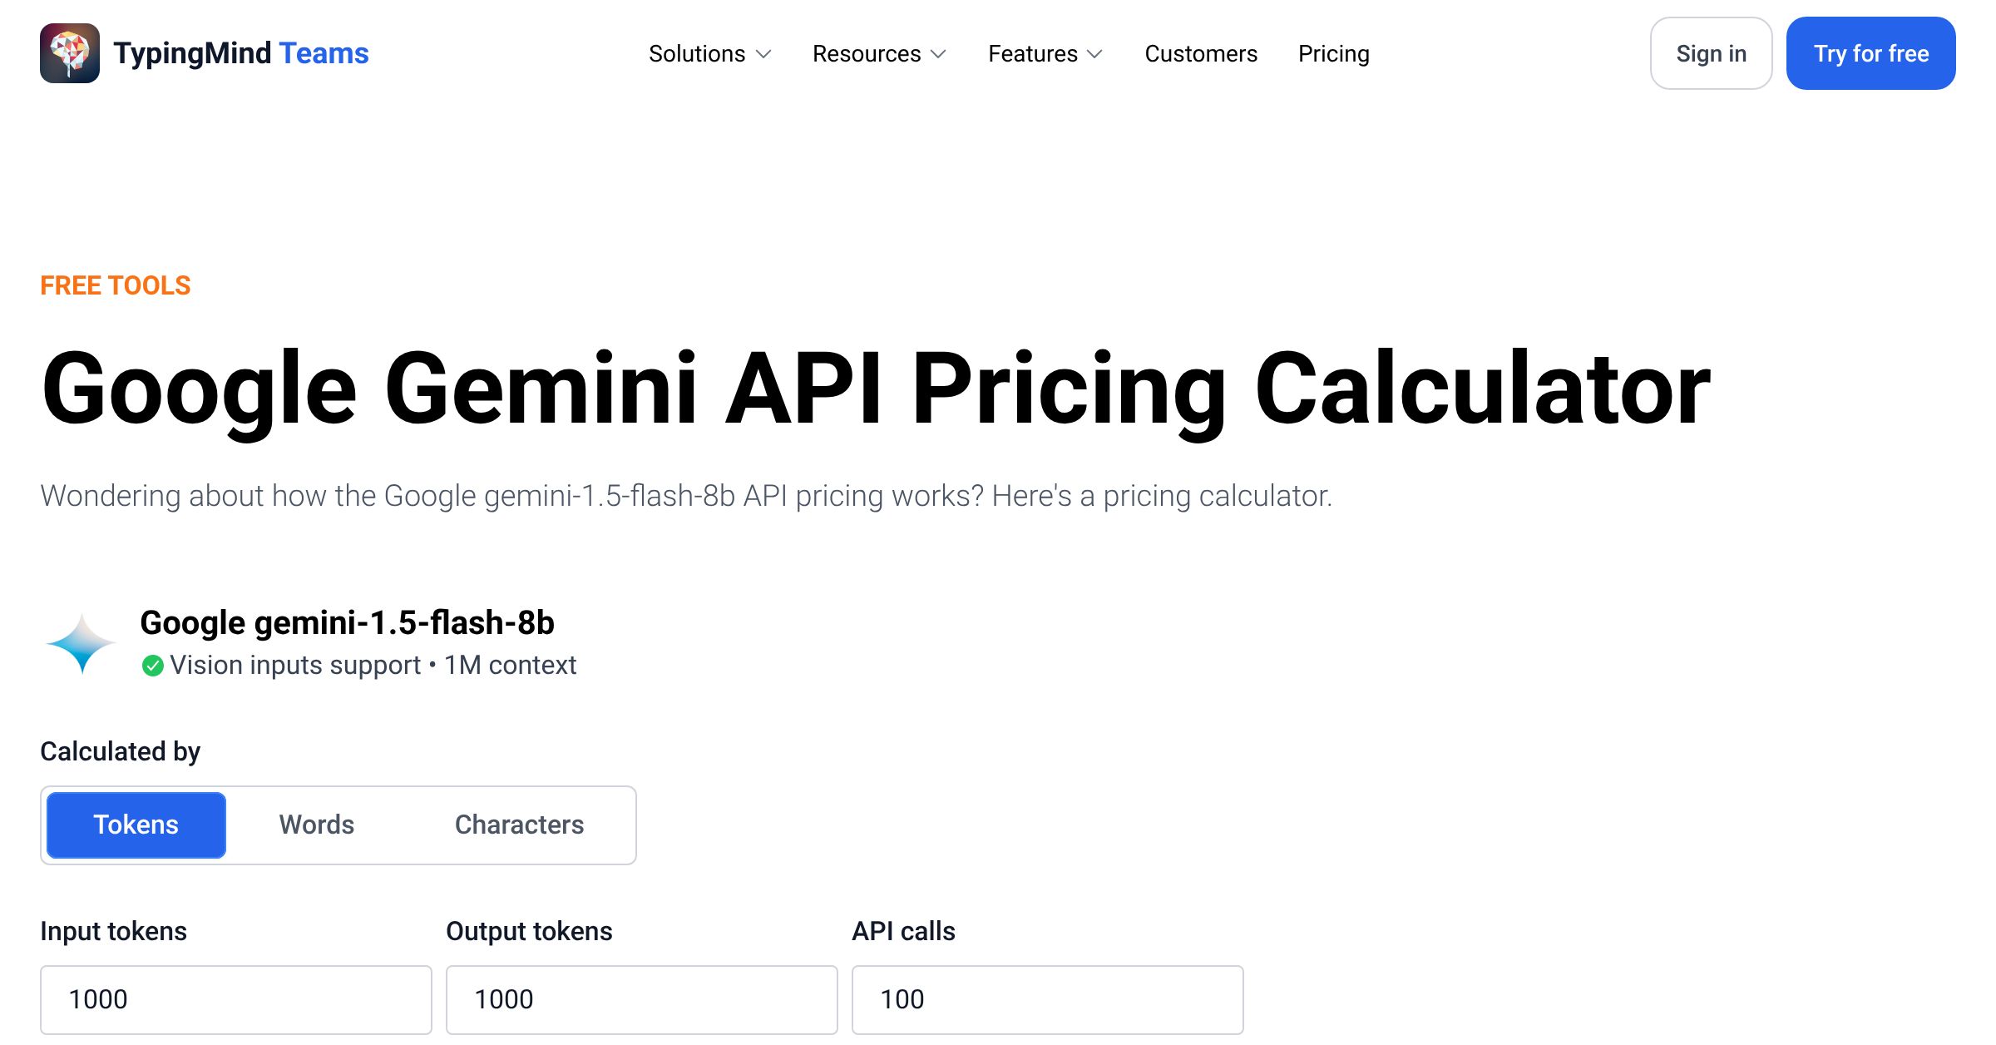1996x1045 pixels.
Task: Click the Sign in button
Action: 1711,52
